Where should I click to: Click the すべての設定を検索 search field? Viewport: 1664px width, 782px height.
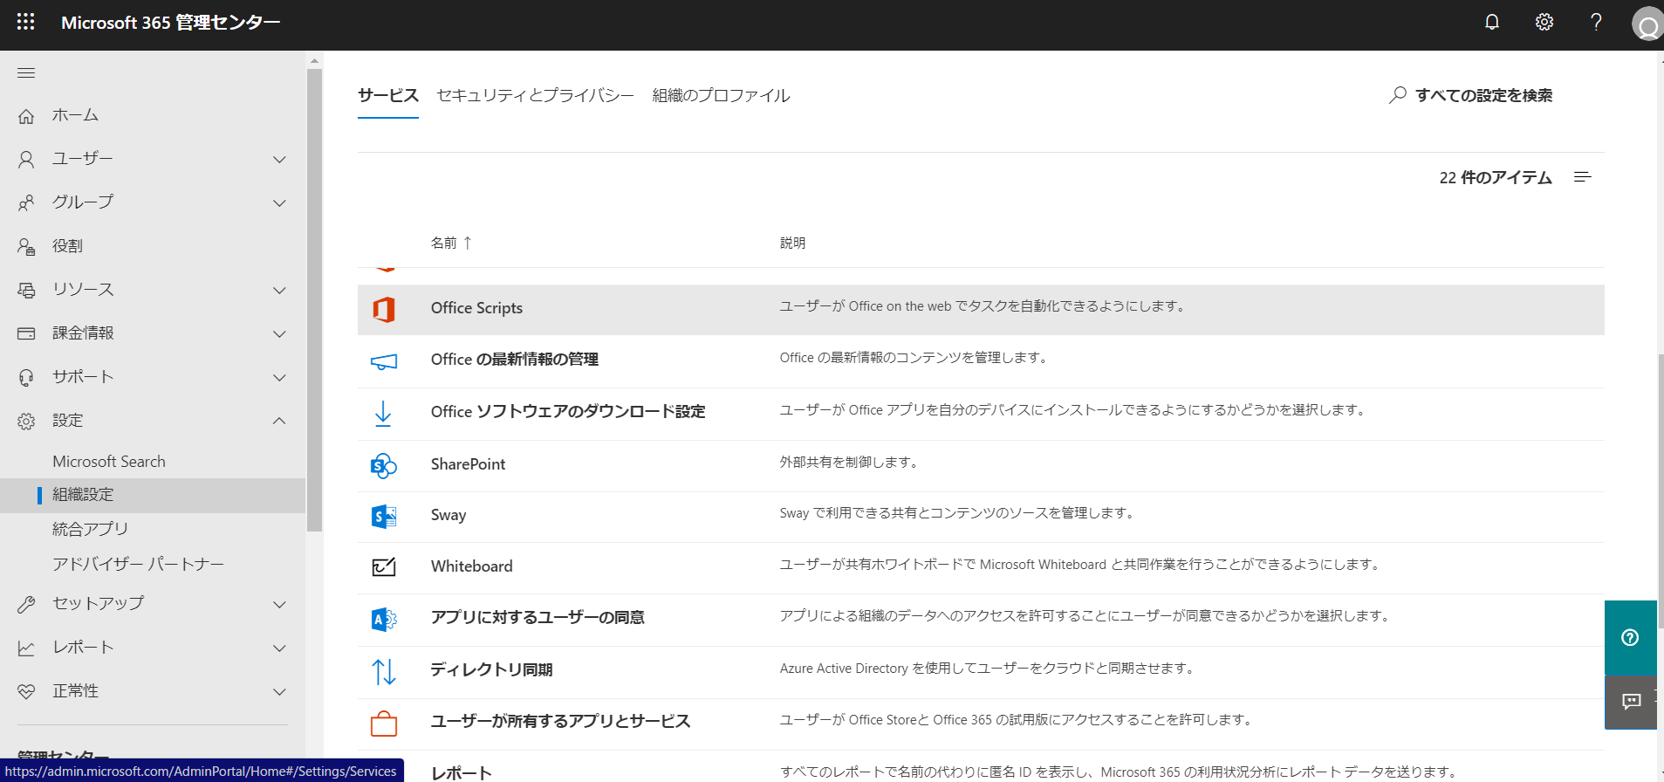(1483, 95)
